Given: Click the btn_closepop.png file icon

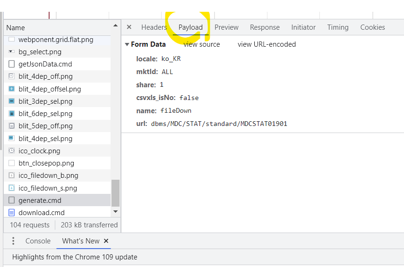Looking at the screenshot, I should 12,163.
